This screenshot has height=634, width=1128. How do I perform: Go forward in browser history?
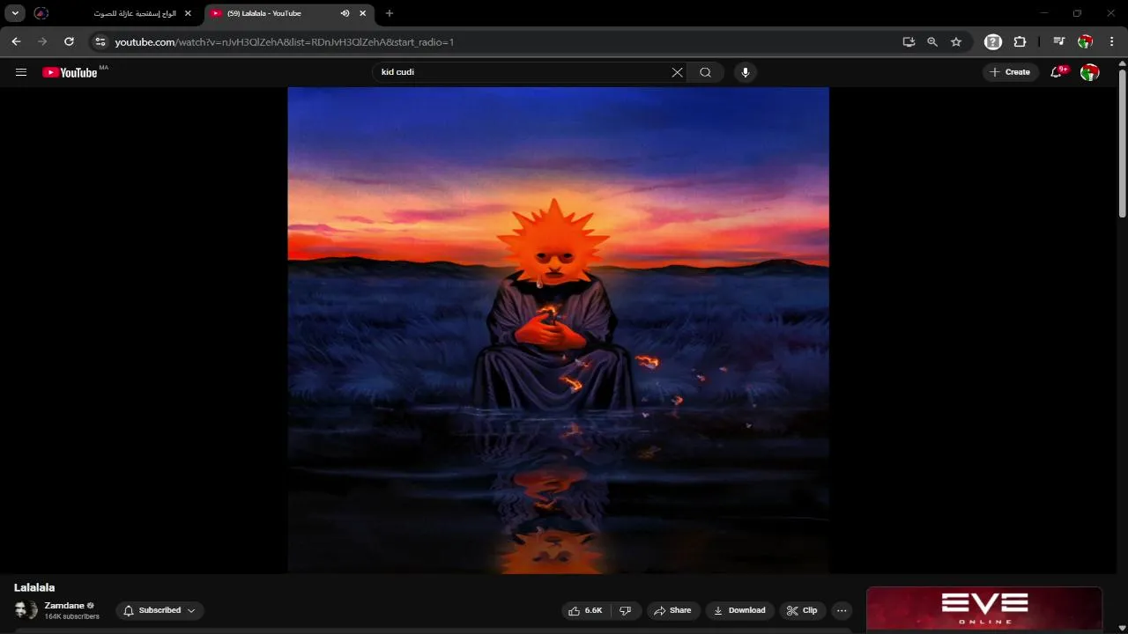tap(42, 41)
